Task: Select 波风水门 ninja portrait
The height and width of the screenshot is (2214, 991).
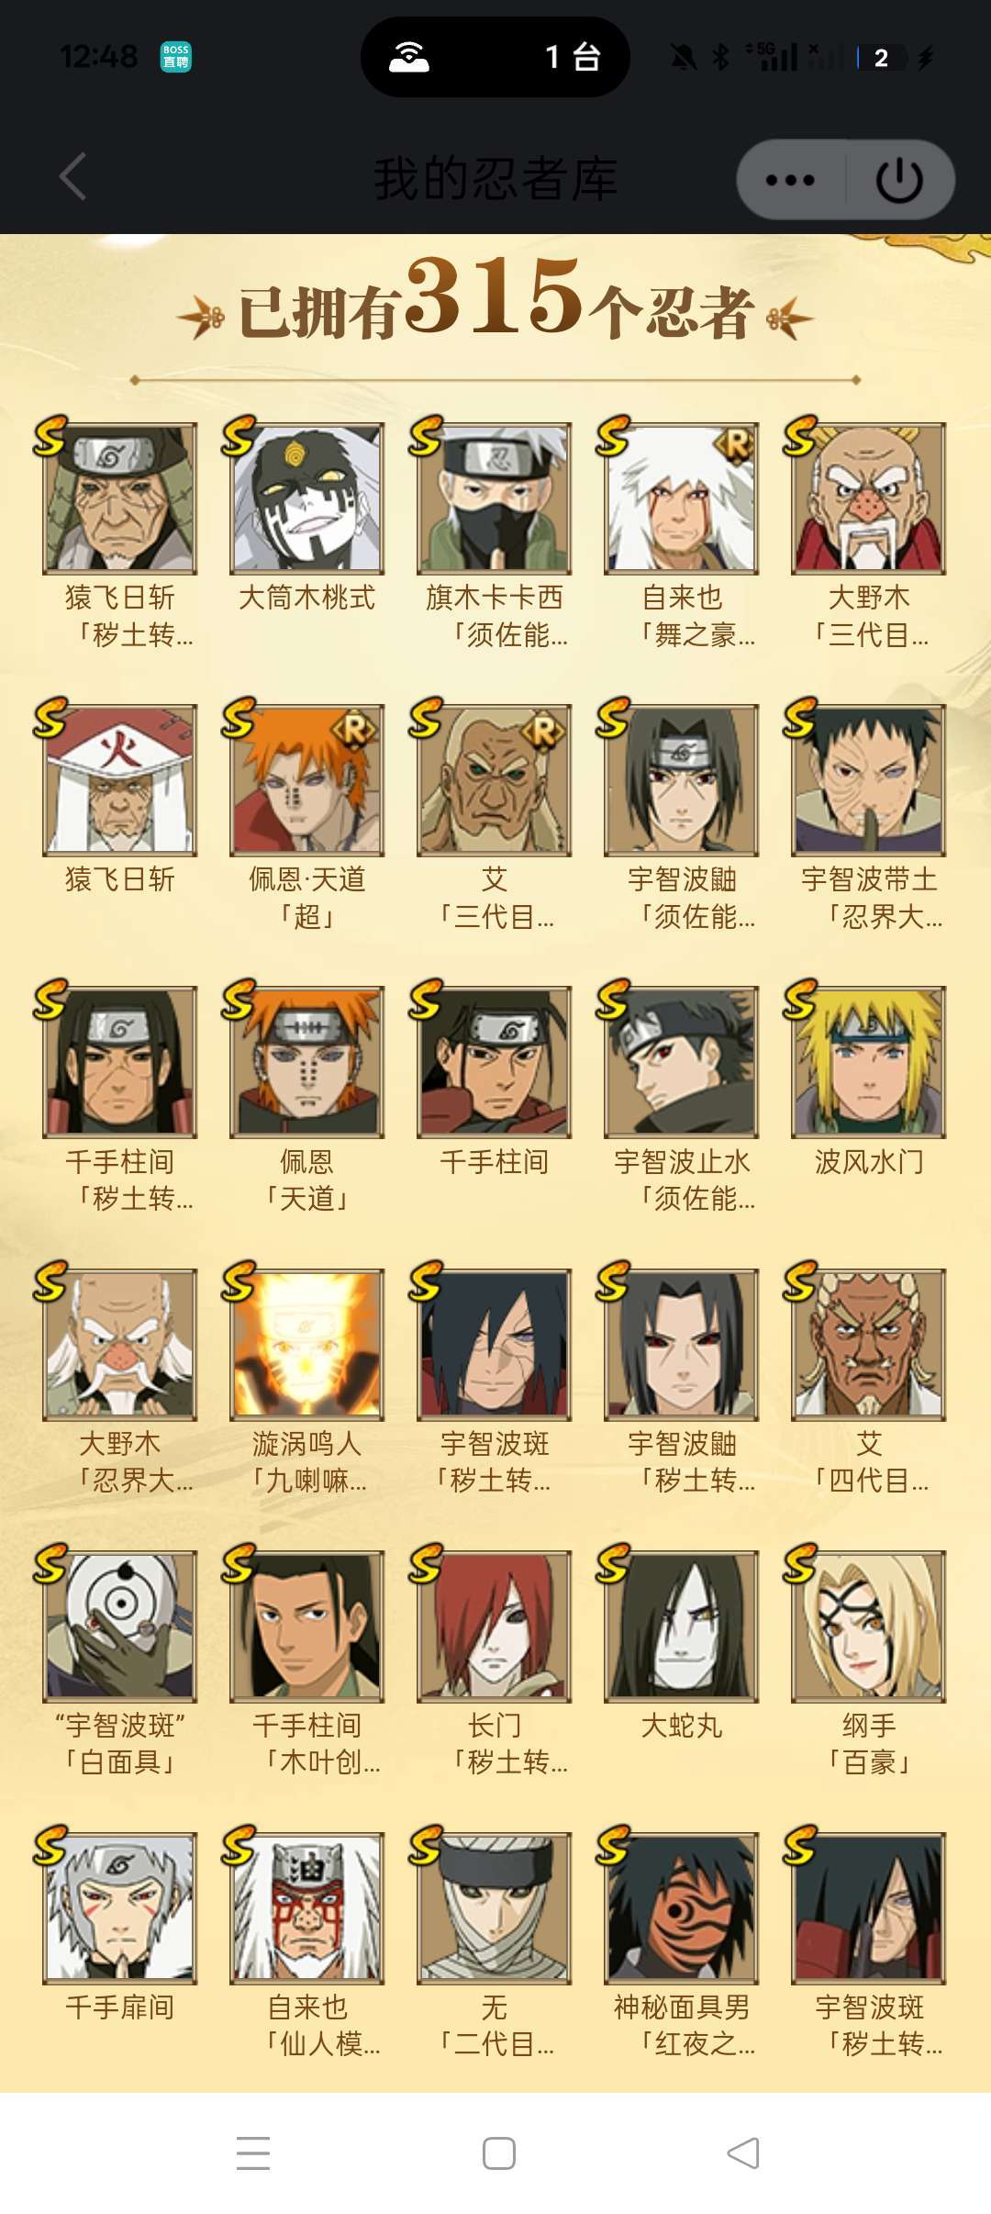Action: tap(868, 1062)
